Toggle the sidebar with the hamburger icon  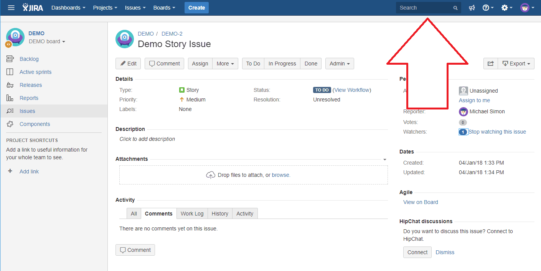point(11,7)
